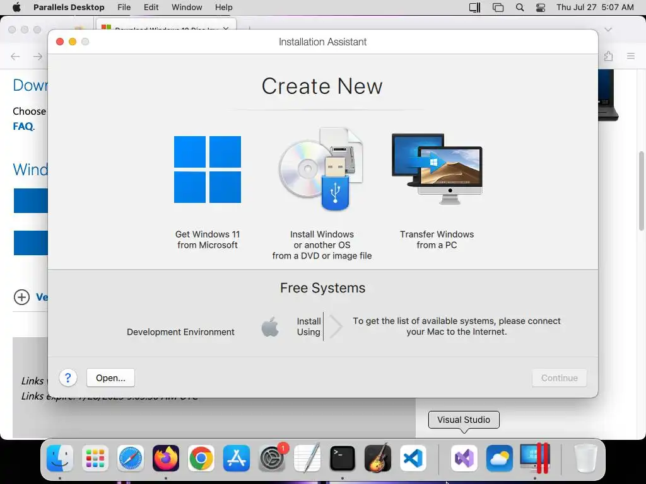Viewport: 646px width, 484px height.
Task: Choose the DVD and USB install icon
Action: tap(322, 170)
